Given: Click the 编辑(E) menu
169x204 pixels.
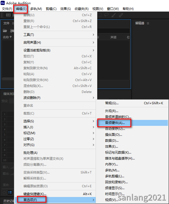Looking at the screenshot, I should pos(21,9).
